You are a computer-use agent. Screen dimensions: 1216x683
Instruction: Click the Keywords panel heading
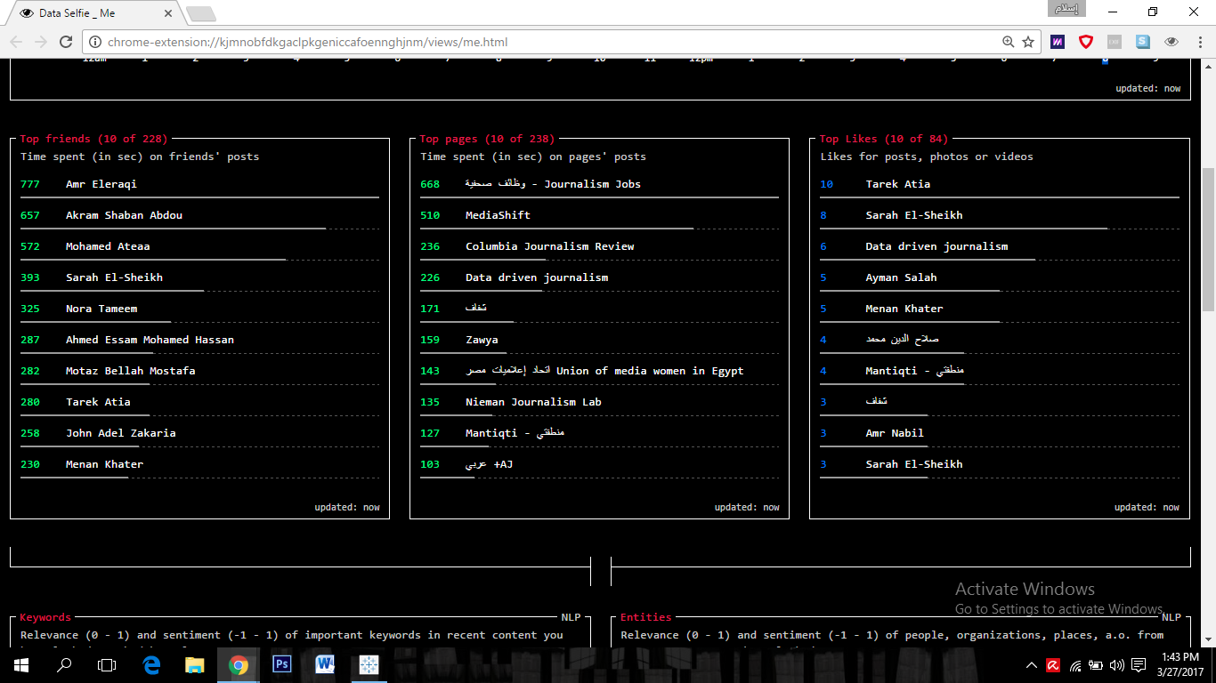click(45, 617)
